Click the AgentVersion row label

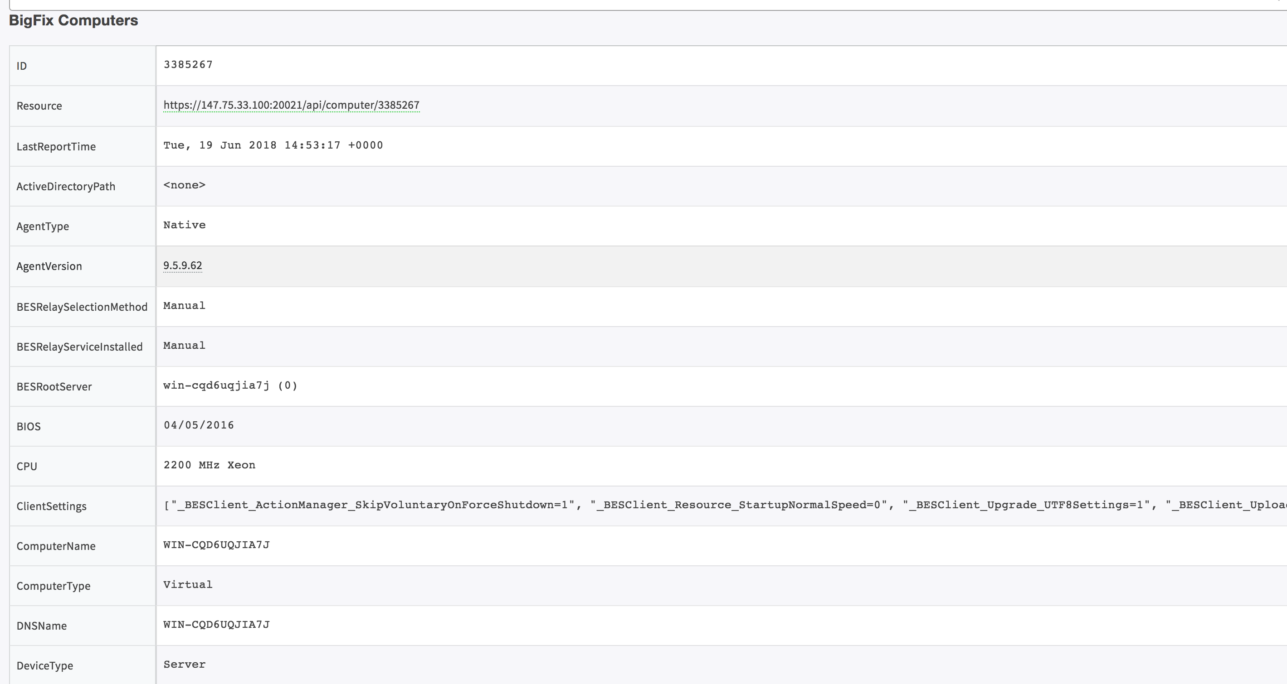point(49,266)
